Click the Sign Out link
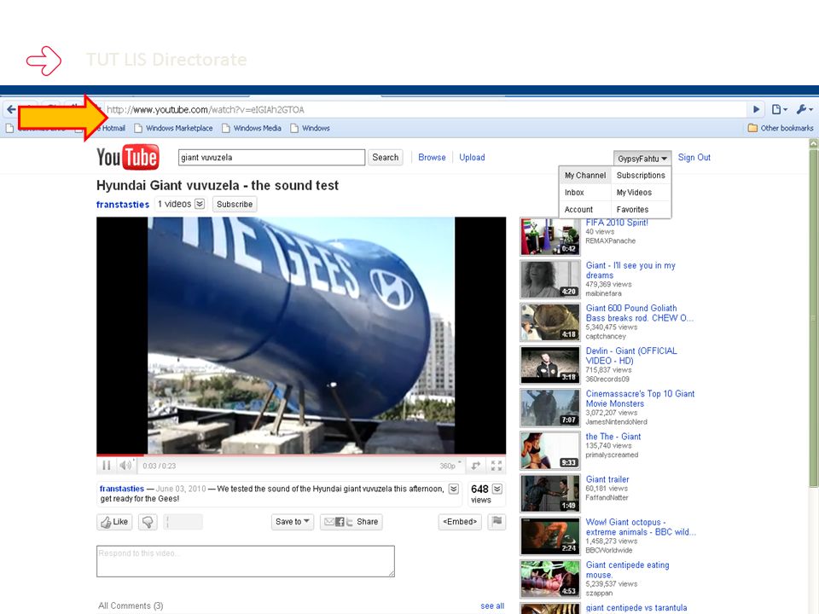The height and width of the screenshot is (614, 819). (x=694, y=157)
